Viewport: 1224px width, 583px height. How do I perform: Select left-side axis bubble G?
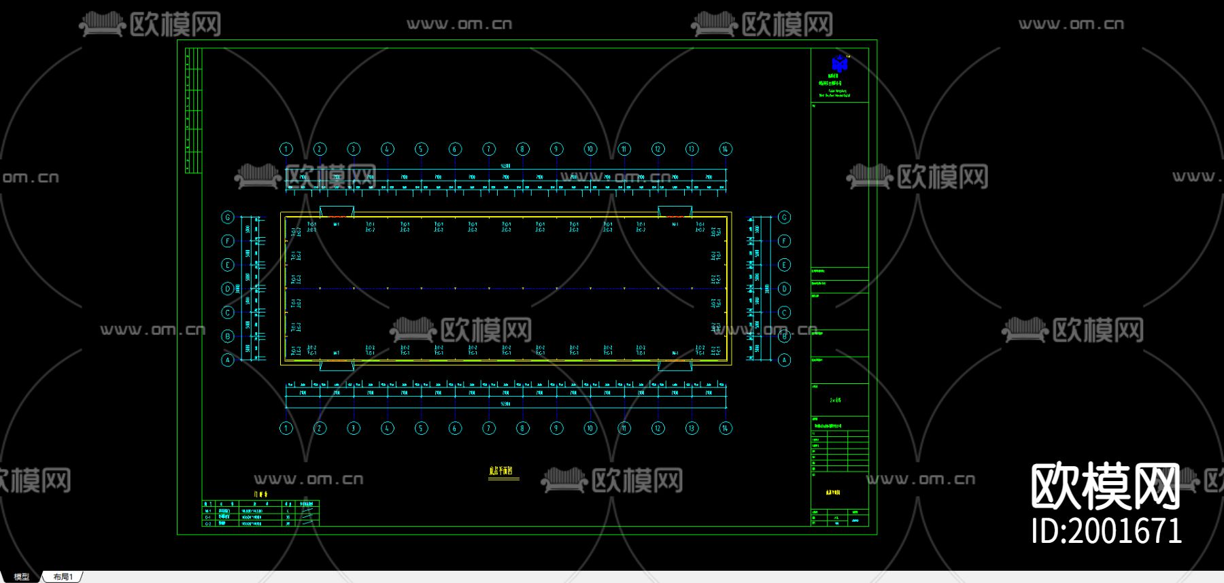point(228,217)
